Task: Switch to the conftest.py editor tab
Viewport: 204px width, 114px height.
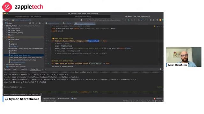Action: tap(68, 23)
